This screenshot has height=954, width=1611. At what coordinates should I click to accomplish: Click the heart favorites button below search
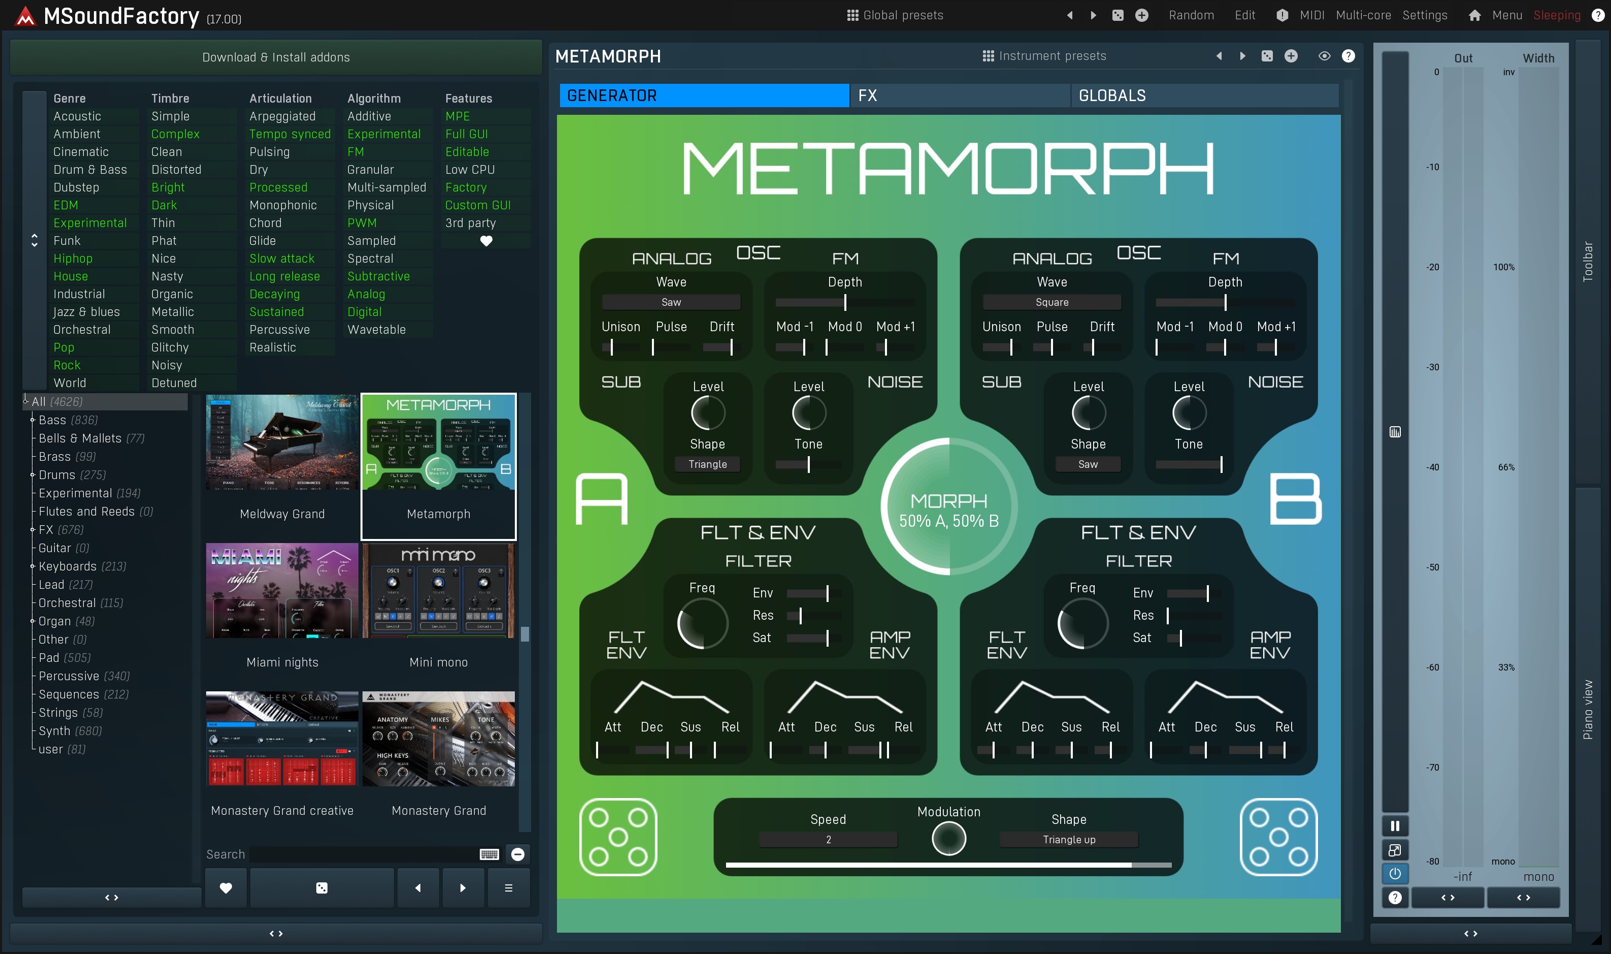[225, 888]
